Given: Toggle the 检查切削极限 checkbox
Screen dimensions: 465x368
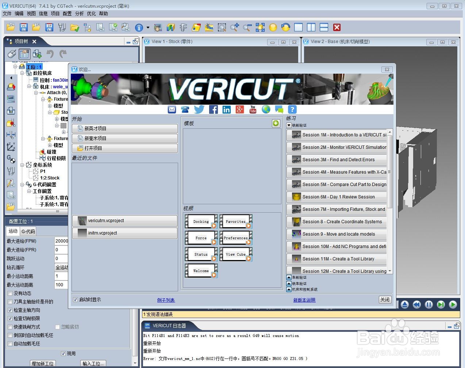Looking at the screenshot, I should [x=10, y=319].
